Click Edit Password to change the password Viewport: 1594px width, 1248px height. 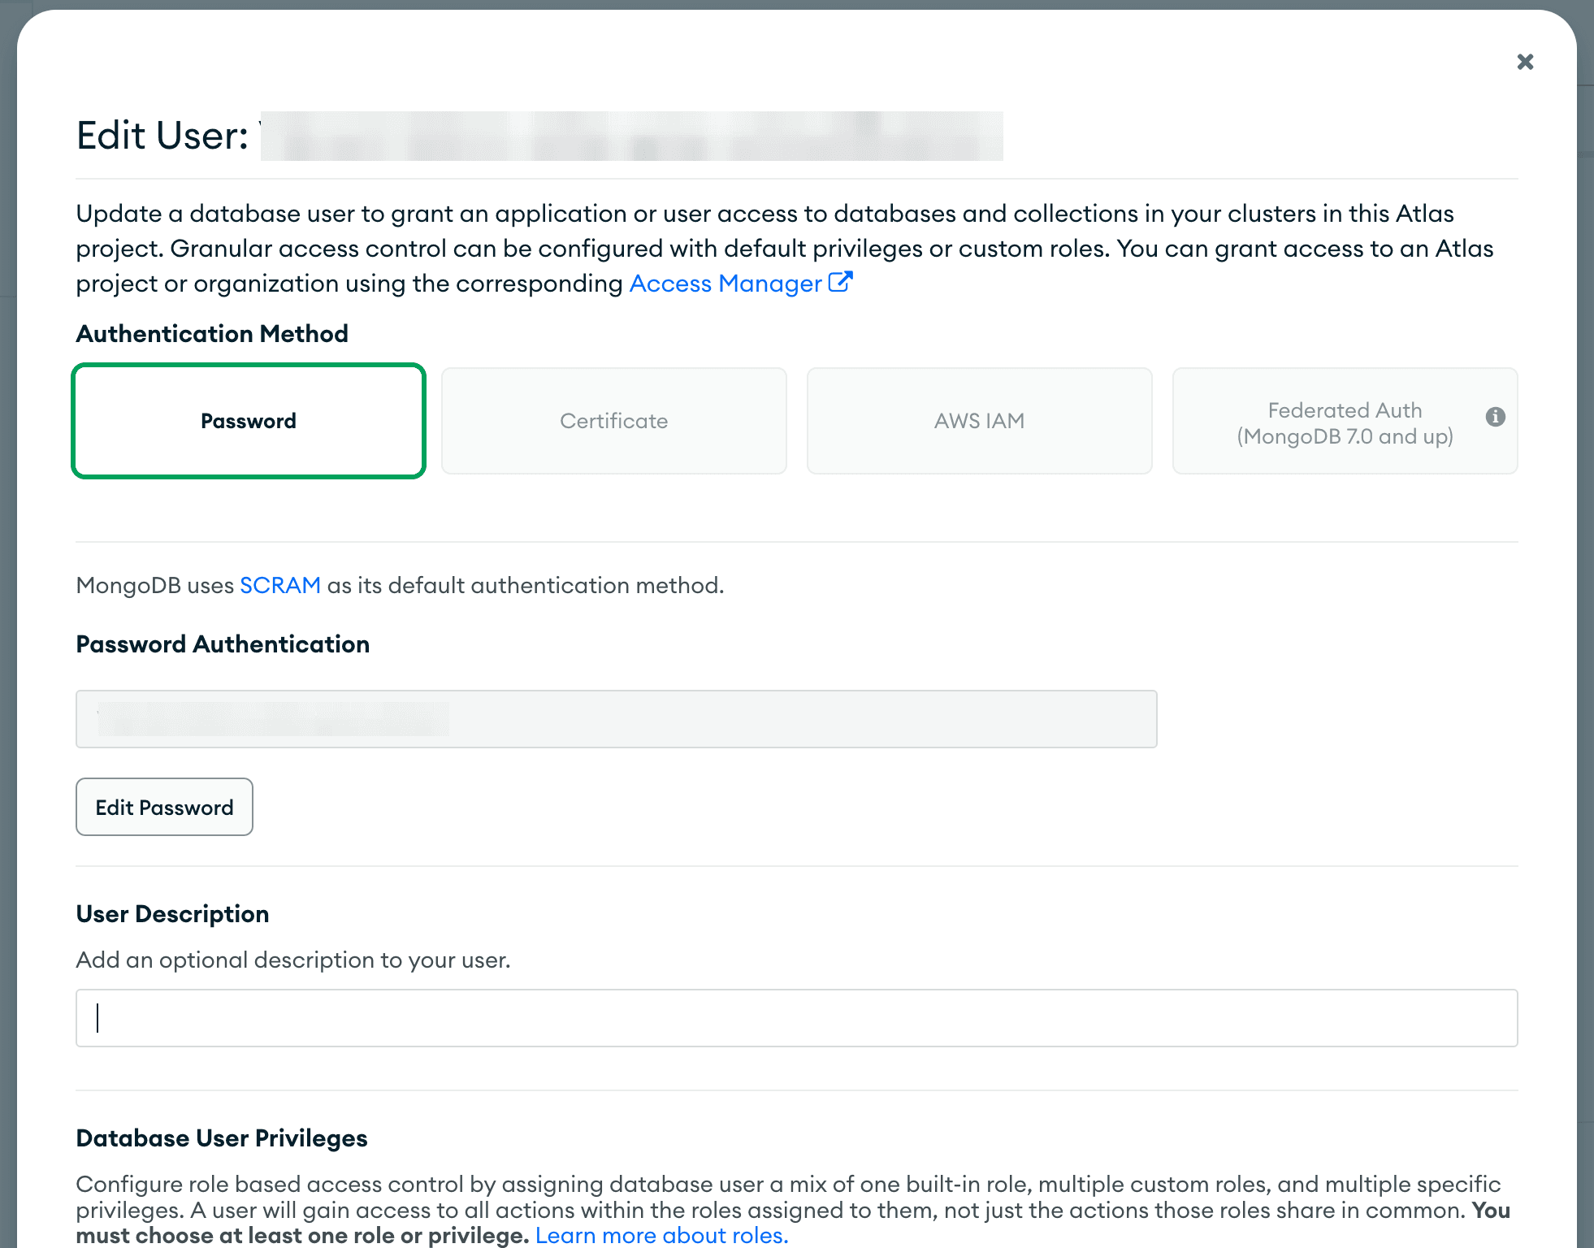click(x=164, y=807)
